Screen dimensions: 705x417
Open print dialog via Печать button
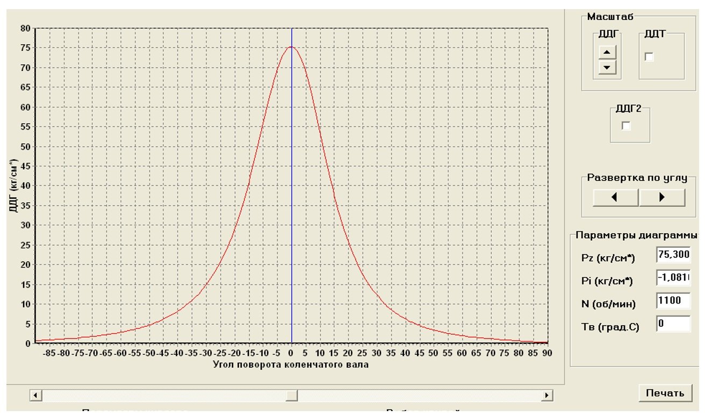coord(665,393)
